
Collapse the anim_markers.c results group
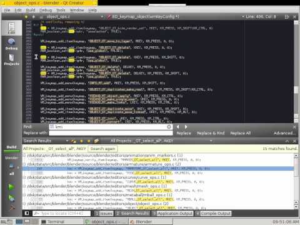[24, 155]
